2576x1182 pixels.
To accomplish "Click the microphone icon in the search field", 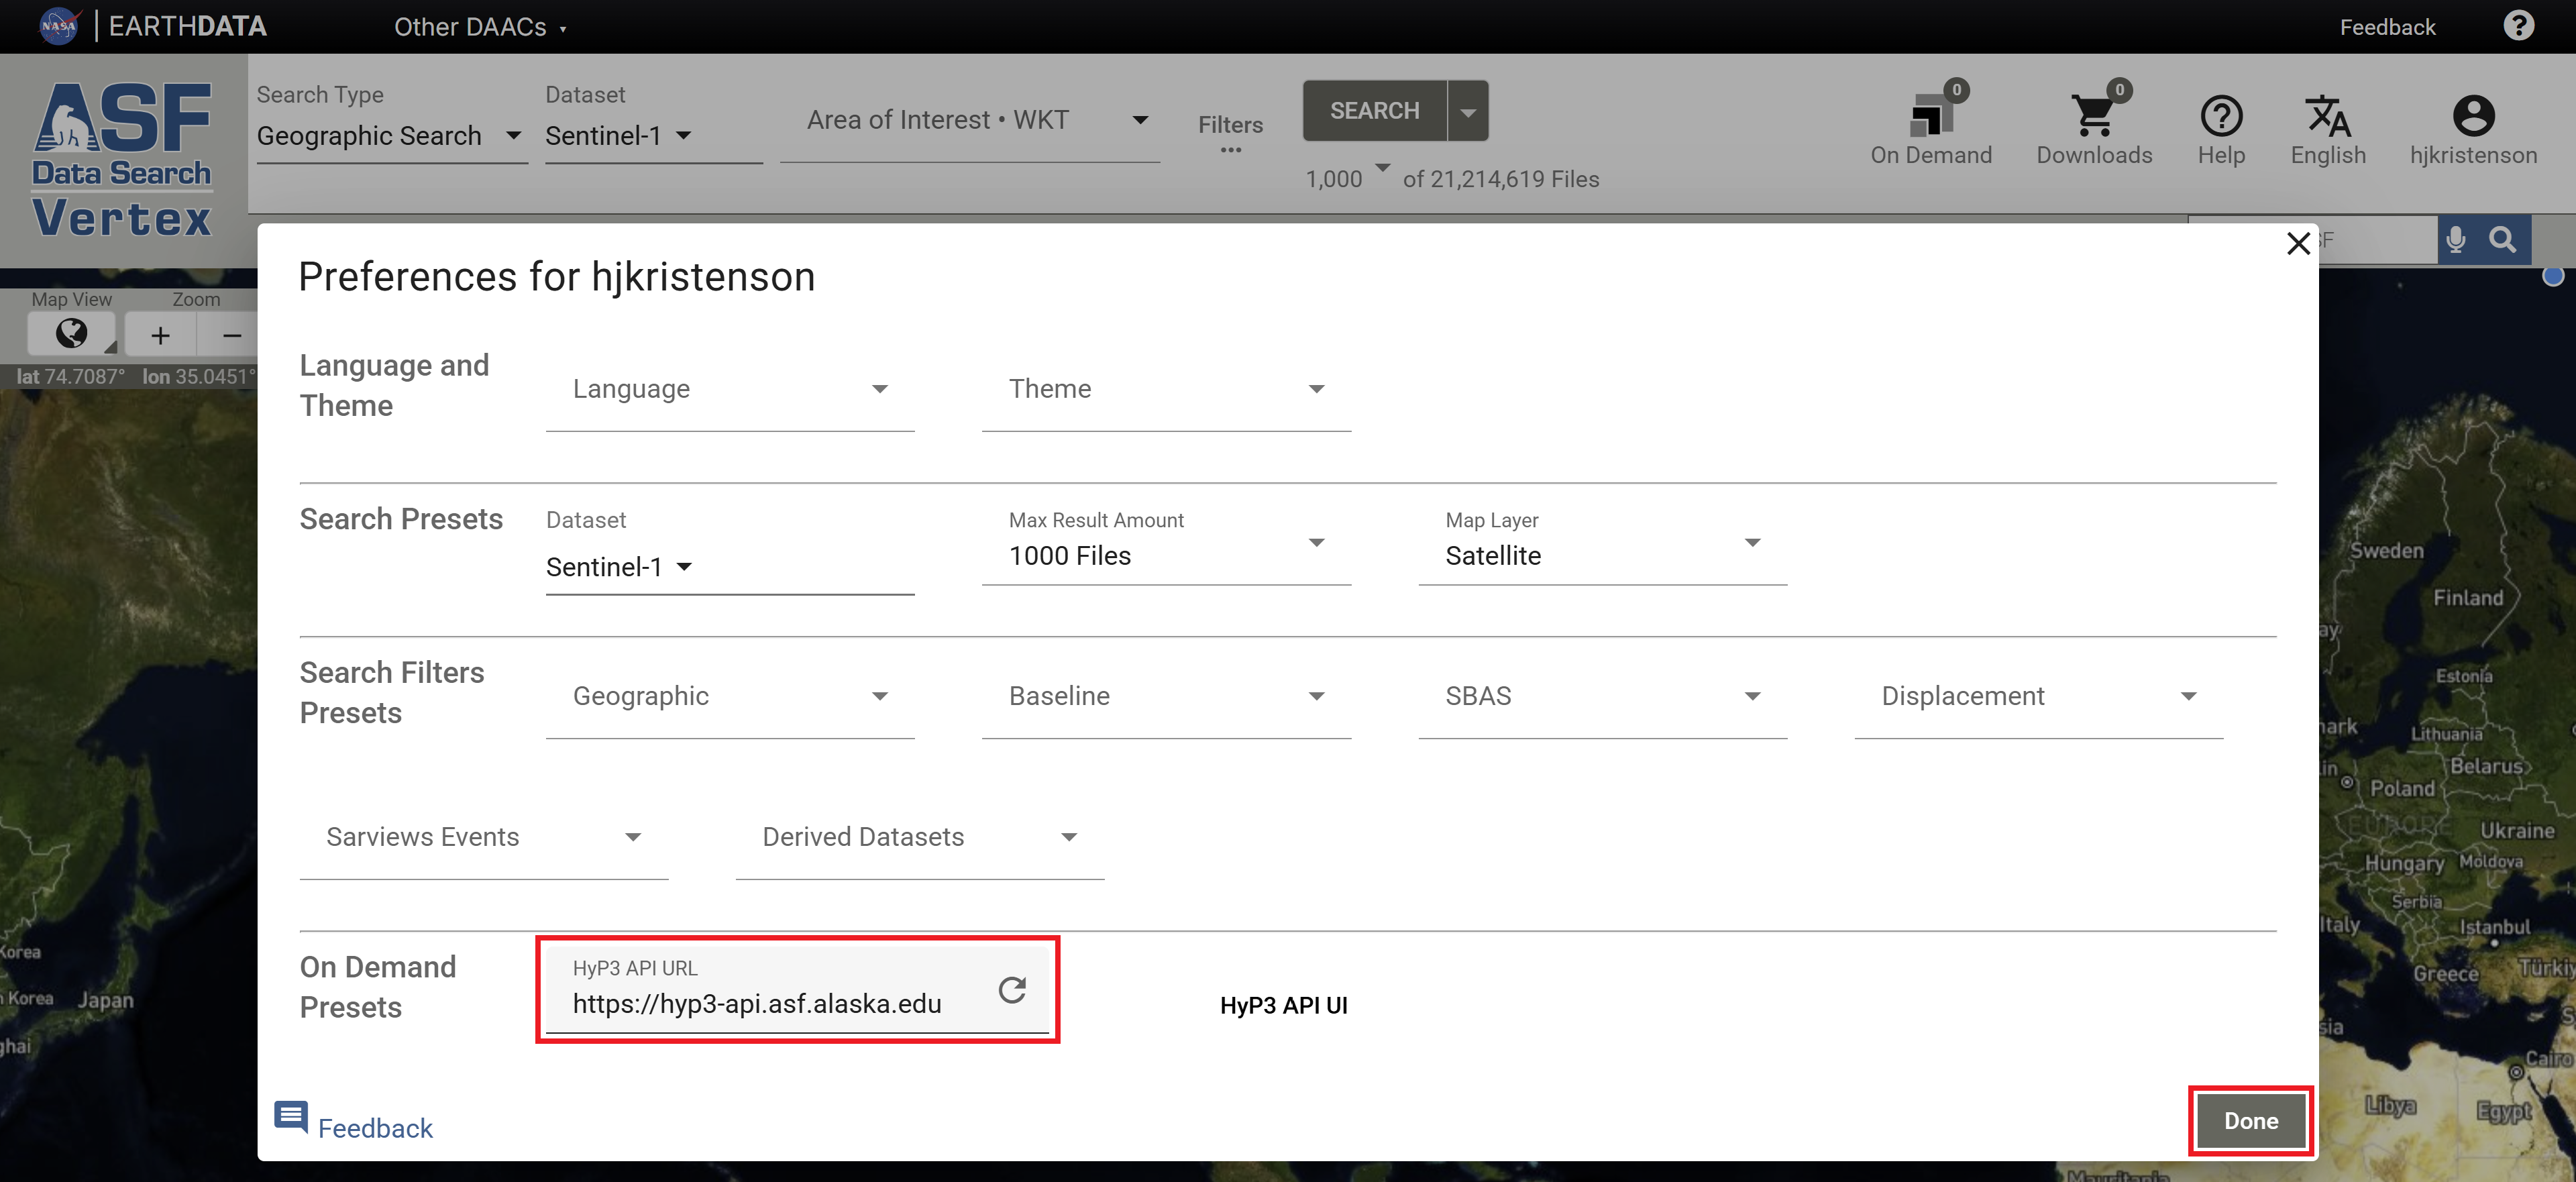I will tap(2455, 240).
